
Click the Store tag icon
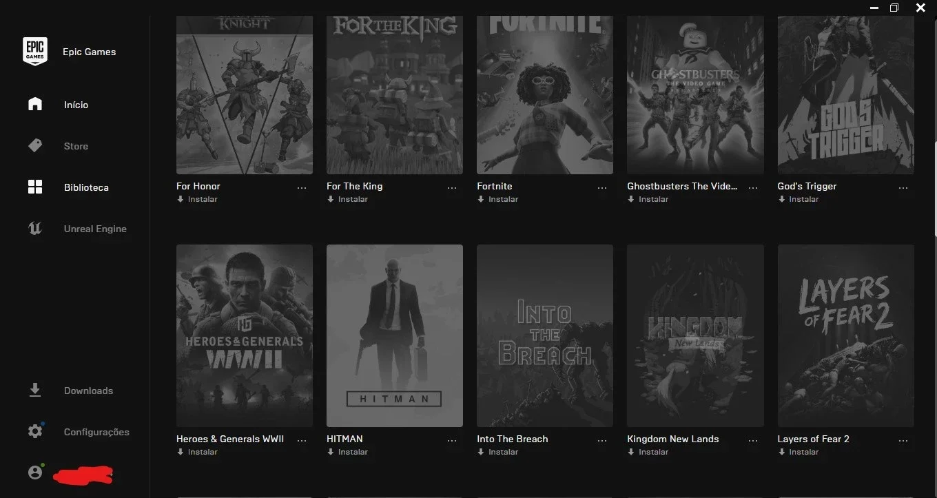click(35, 145)
